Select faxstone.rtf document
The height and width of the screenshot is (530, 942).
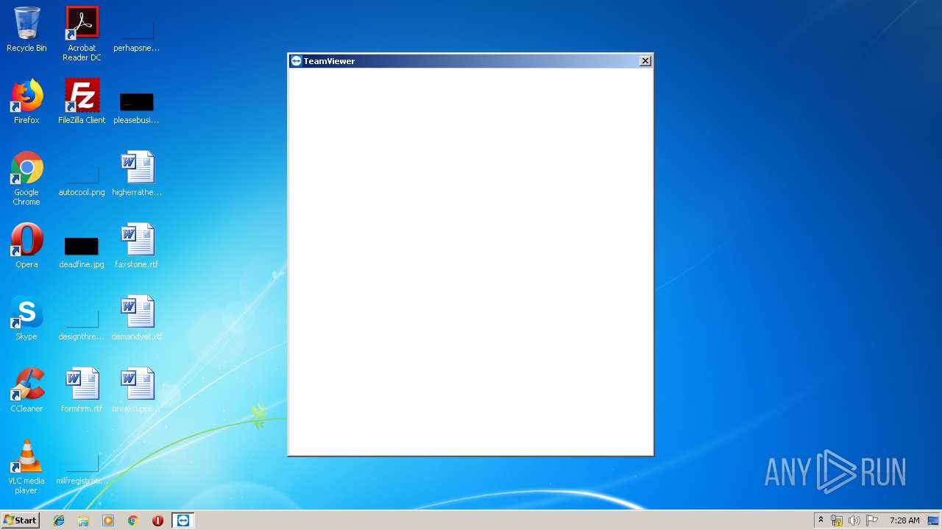click(137, 246)
